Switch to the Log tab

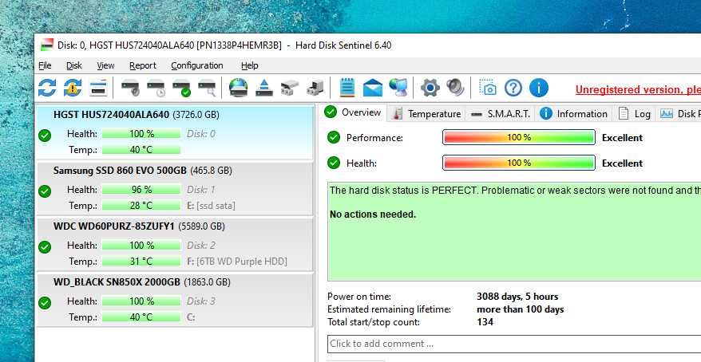(634, 114)
